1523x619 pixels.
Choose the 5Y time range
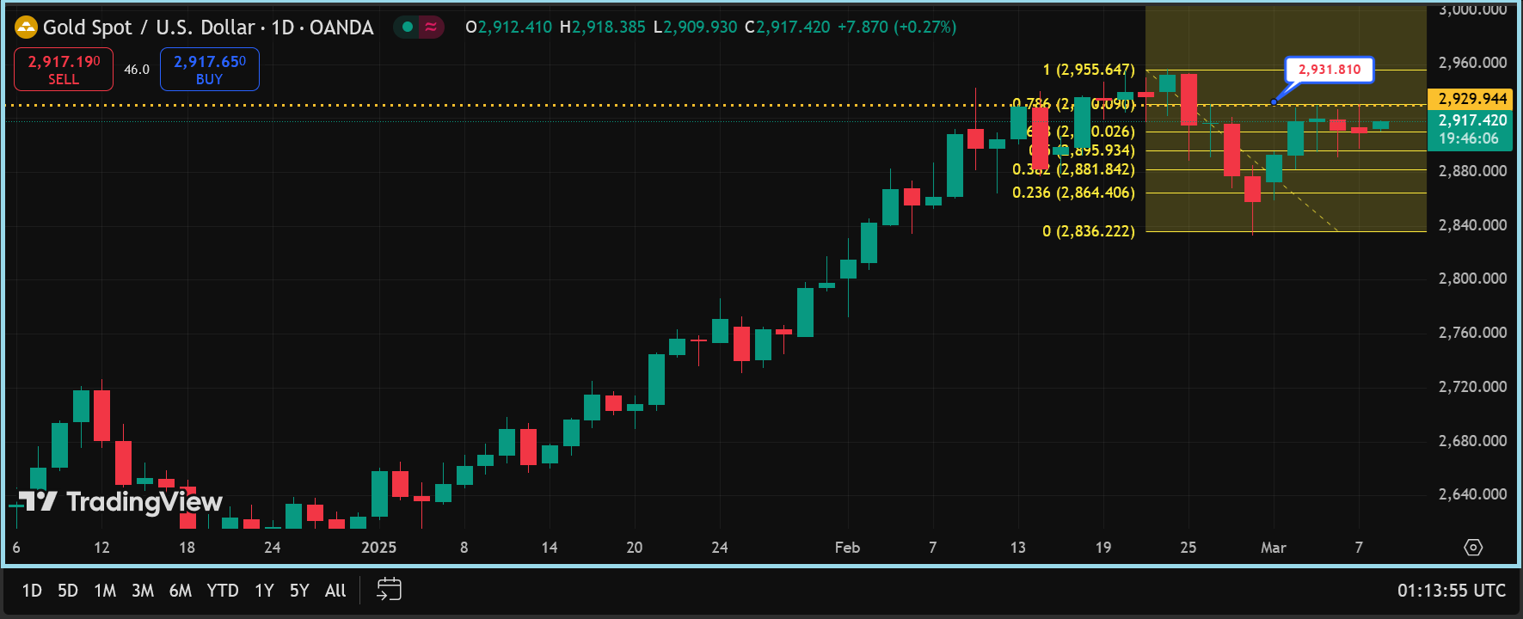click(299, 591)
